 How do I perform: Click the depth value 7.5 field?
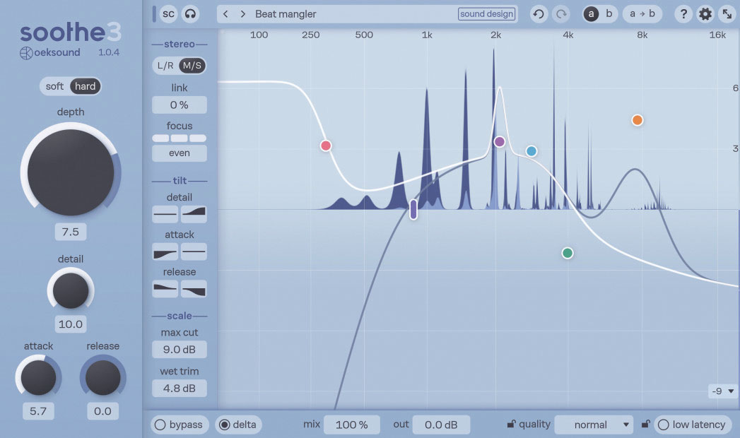(70, 232)
